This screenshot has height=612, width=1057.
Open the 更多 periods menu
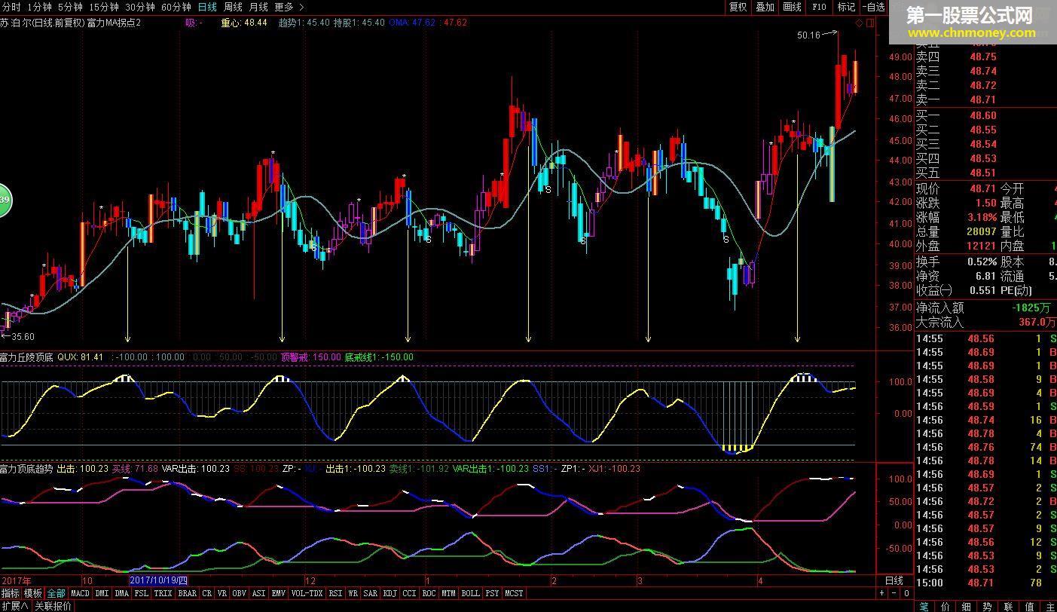[284, 7]
